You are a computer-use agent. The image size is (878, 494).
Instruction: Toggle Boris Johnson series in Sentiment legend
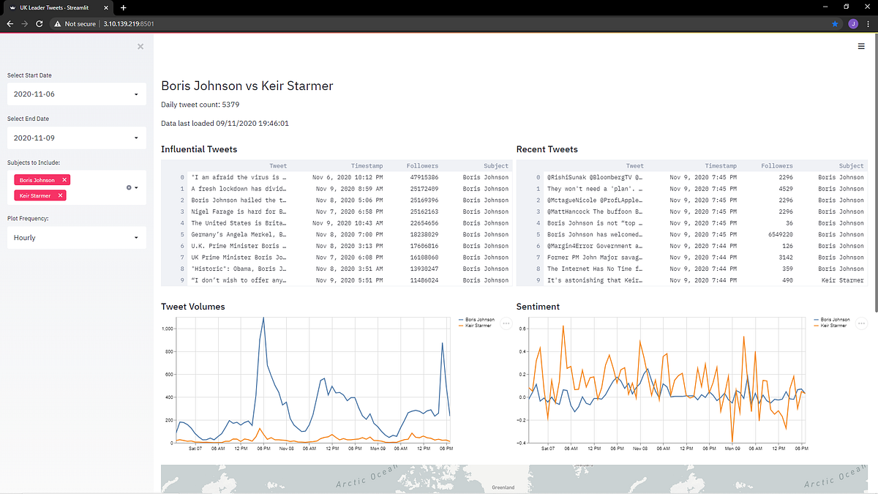tap(835, 319)
